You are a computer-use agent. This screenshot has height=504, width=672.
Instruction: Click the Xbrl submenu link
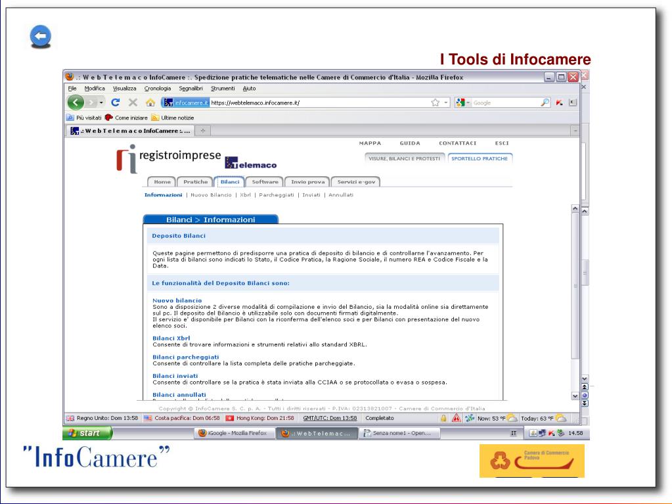pos(245,195)
